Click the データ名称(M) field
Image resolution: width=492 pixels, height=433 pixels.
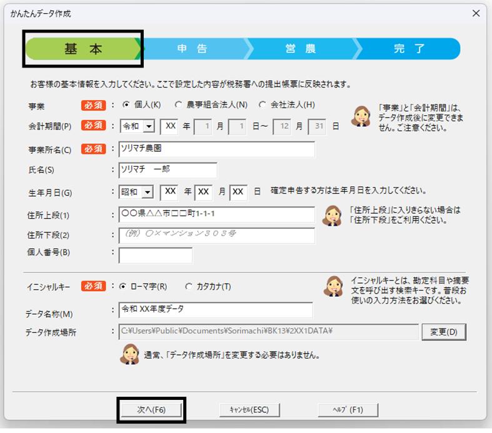tap(216, 310)
